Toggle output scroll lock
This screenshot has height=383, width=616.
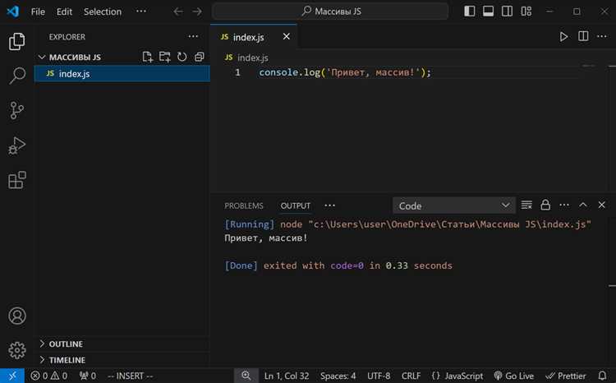point(545,205)
